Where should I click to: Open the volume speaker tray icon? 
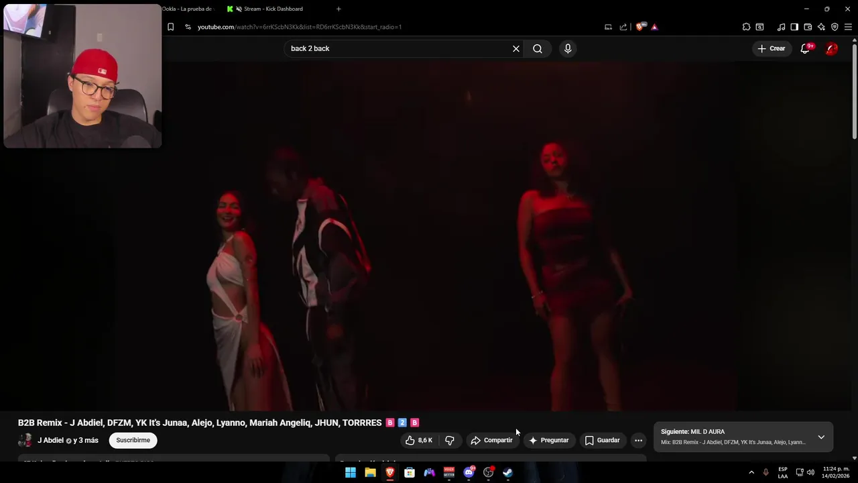click(810, 472)
